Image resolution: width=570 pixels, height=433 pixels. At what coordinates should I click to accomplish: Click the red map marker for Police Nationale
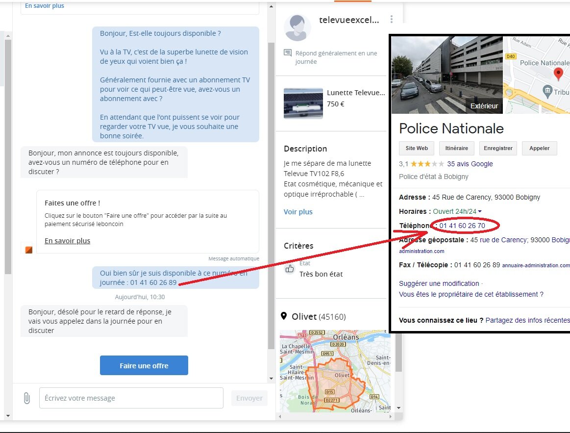(558, 74)
